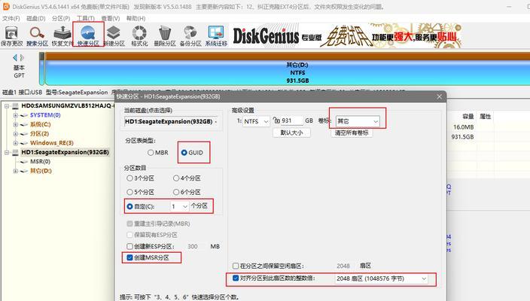530x301 pixels.
Task: Close the Quick Partition dialog
Action: tap(439, 96)
